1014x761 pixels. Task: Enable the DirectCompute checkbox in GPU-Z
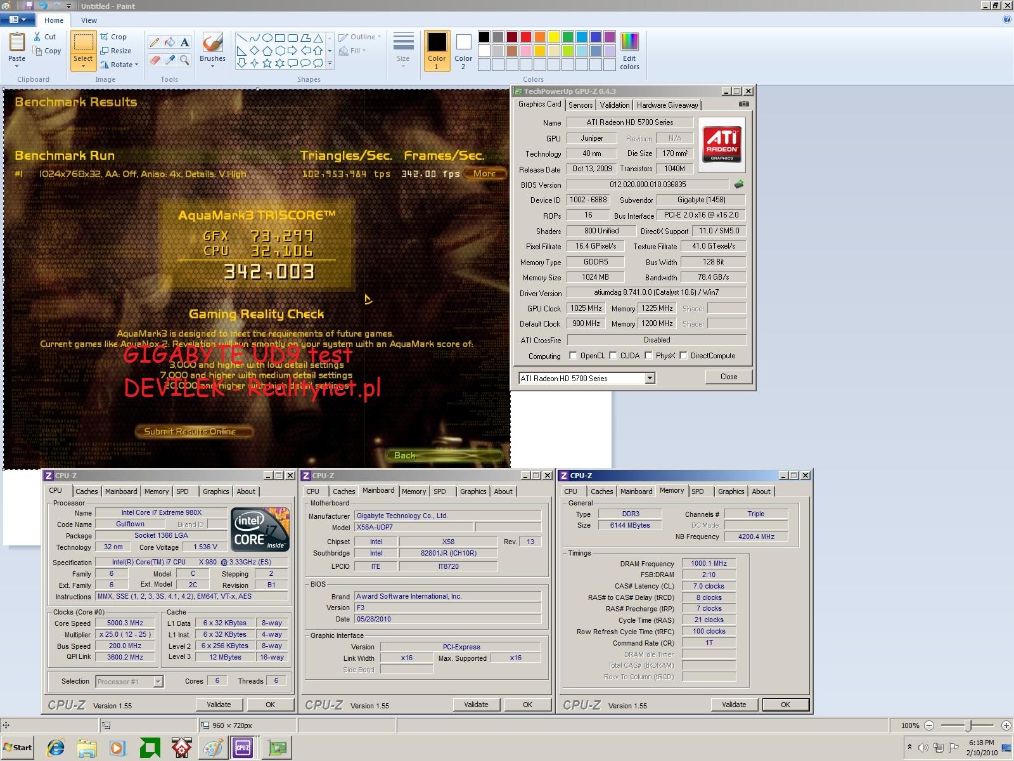pyautogui.click(x=683, y=356)
